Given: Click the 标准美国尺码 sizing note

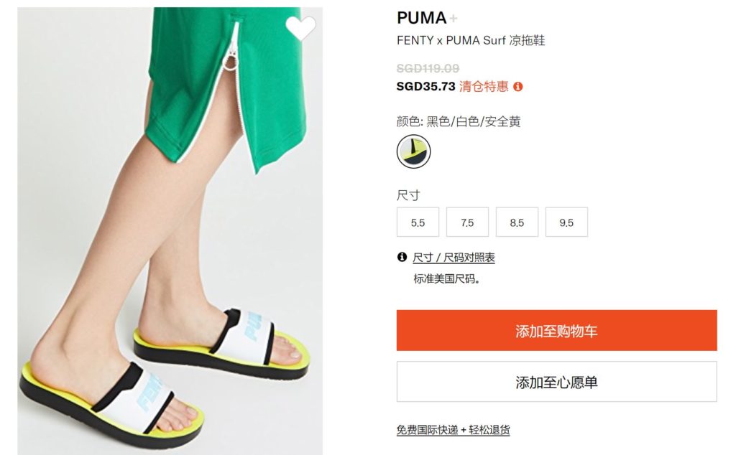Looking at the screenshot, I should (446, 278).
